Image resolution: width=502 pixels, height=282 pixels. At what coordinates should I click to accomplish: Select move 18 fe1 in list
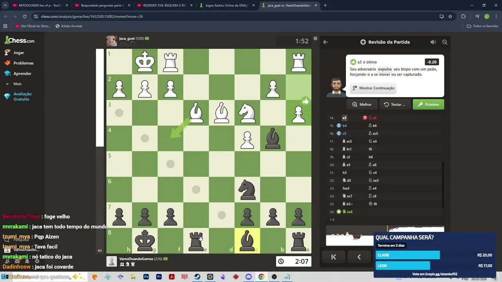click(x=347, y=149)
